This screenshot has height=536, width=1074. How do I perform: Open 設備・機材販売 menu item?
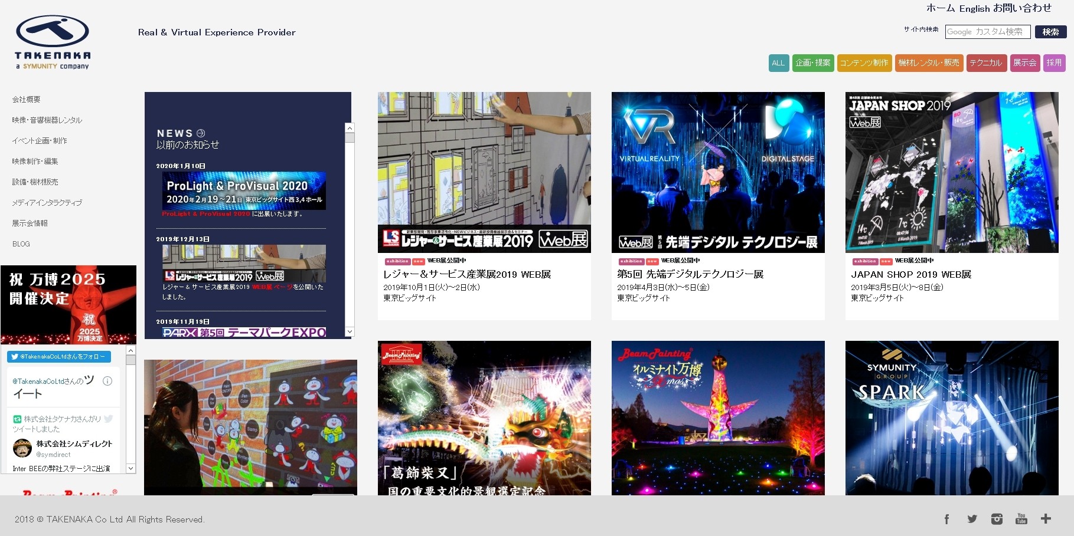click(35, 182)
